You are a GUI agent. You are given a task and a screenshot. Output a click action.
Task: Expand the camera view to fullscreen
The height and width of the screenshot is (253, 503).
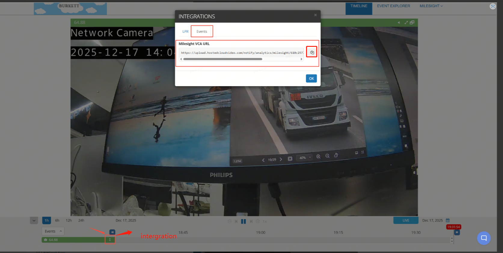(x=406, y=23)
